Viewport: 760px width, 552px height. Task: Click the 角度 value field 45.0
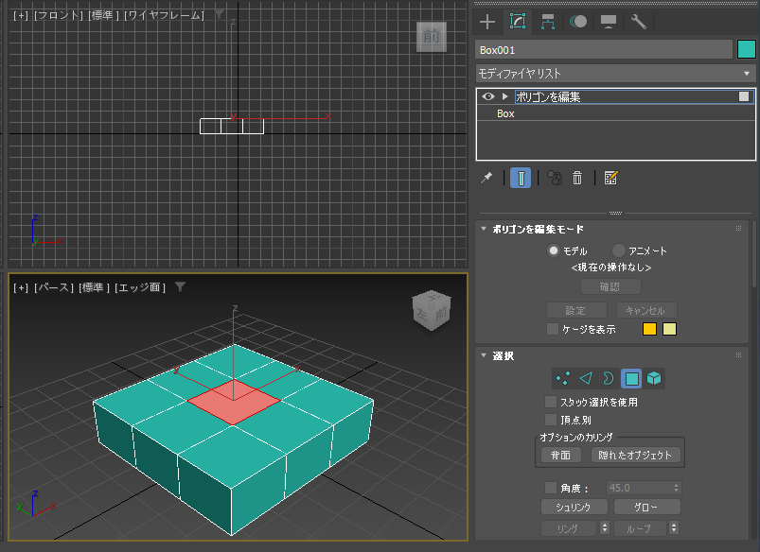[x=638, y=488]
